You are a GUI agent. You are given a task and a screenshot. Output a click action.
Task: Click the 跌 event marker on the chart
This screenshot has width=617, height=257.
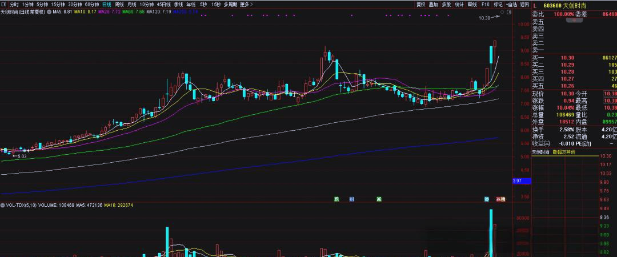coord(336,199)
